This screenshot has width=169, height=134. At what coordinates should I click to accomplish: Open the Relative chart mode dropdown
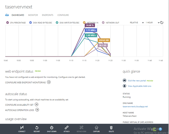pyautogui.click(x=137, y=23)
